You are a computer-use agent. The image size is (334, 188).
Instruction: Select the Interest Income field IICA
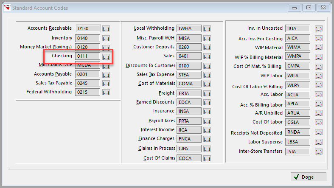point(189,130)
